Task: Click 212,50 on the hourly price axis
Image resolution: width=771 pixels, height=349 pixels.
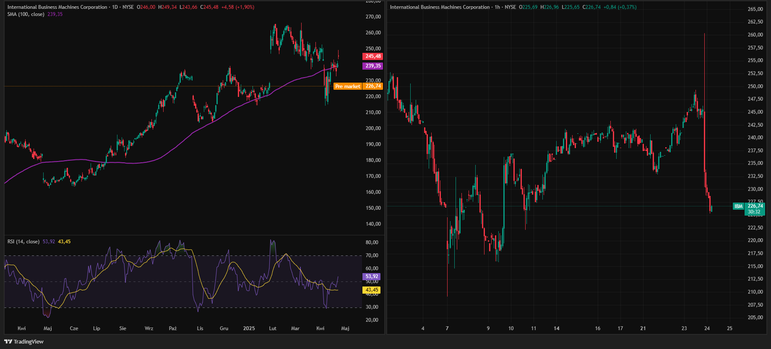Action: [755, 279]
